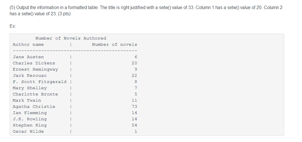Select the "Jane Austen" row name
302x142 pixels.
(28, 57)
